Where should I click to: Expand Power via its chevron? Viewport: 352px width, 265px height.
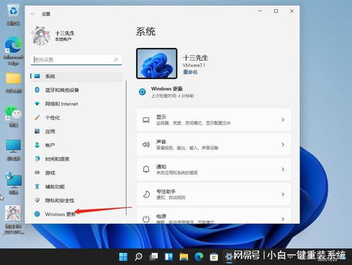(283, 219)
